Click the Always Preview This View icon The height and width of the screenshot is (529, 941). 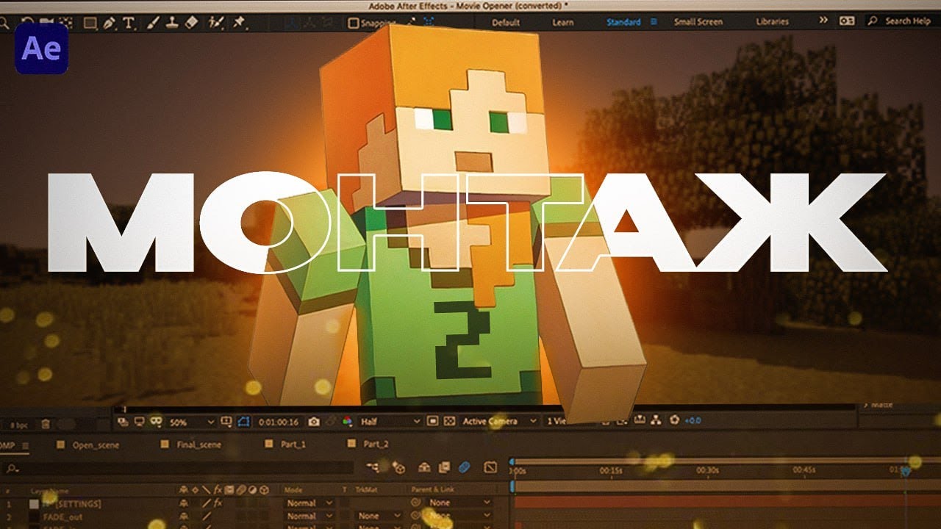point(123,422)
